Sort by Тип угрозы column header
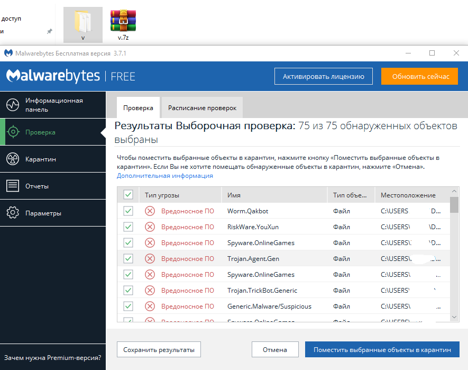Image resolution: width=468 pixels, height=370 pixels. [x=180, y=195]
